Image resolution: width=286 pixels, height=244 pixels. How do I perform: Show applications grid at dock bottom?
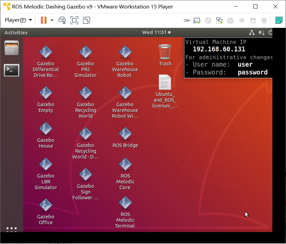point(11,229)
